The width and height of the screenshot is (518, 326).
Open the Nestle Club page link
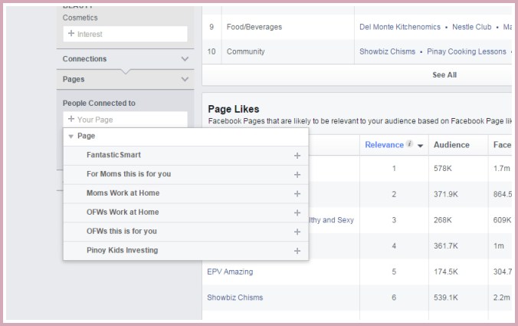click(x=470, y=27)
